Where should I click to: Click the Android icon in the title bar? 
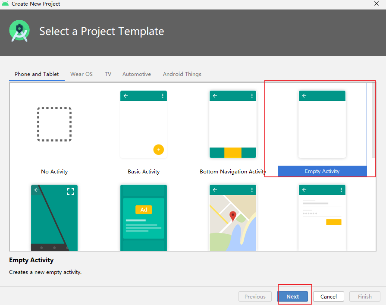point(5,4)
